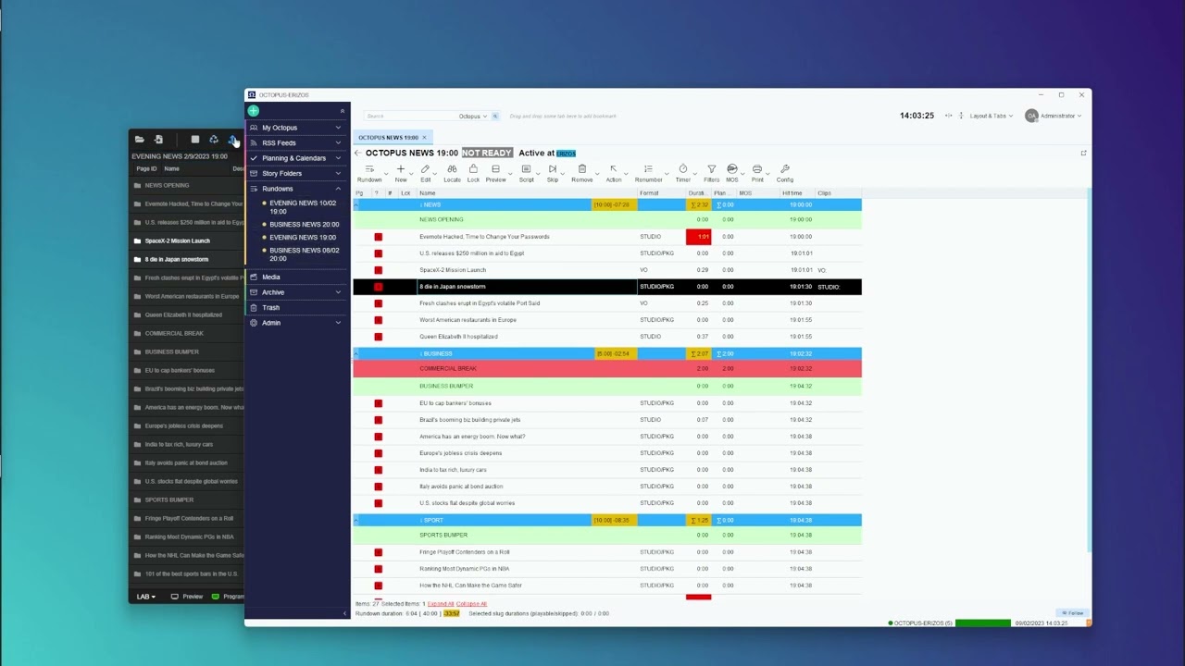This screenshot has width=1185, height=666.
Task: Toggle the red status box on the U.S. releases $250 million row
Action: [378, 253]
